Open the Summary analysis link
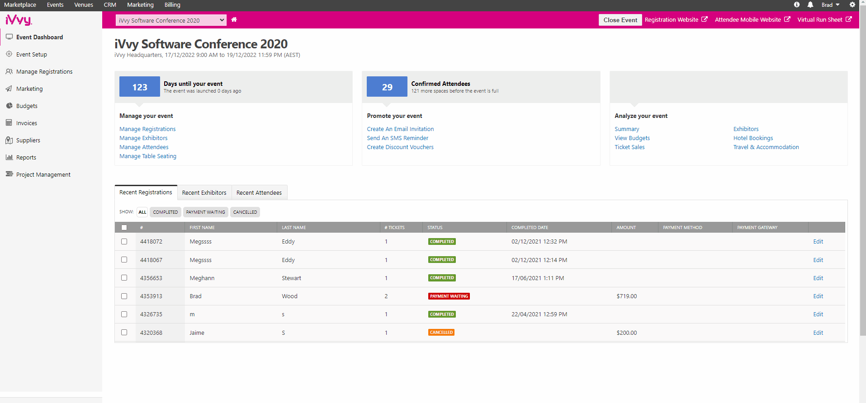This screenshot has width=866, height=403. [627, 129]
